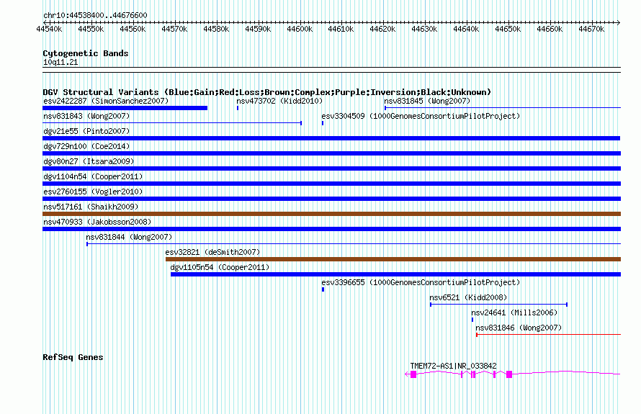Viewport: 641px width, 414px height.
Task: Click the 44570k ruler tick label
Action: pyautogui.click(x=174, y=29)
